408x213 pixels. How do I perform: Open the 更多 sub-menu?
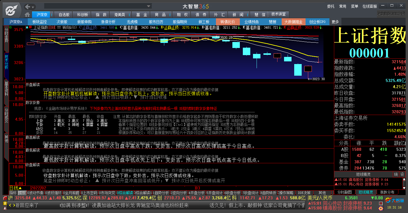tap(335, 22)
